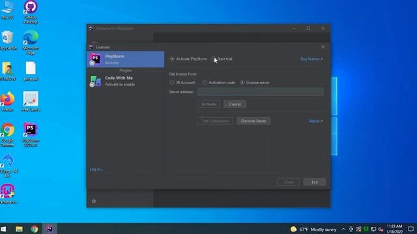
Task: Select the Ampps desktop shortcut
Action: point(8,194)
